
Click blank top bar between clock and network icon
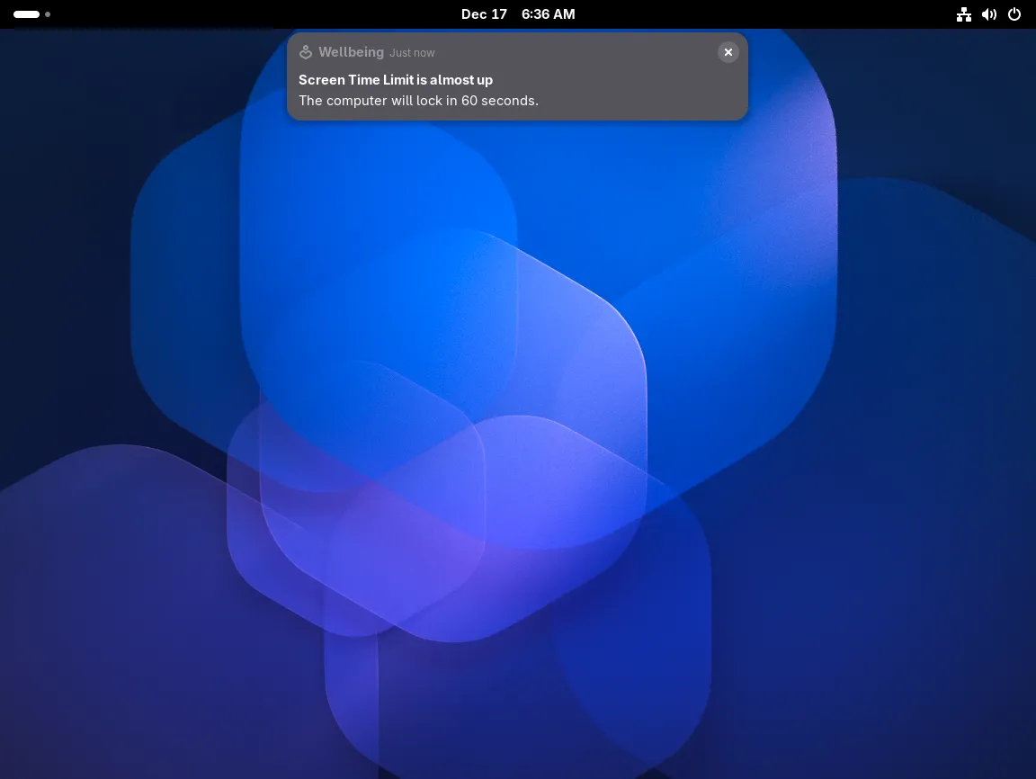764,14
